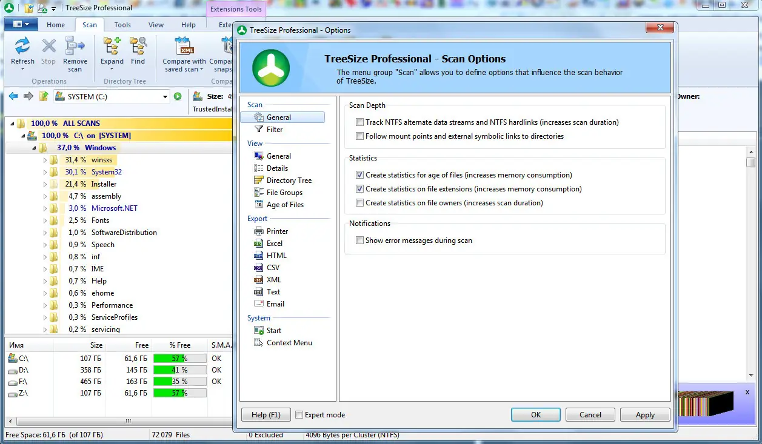Click the Refresh scan icon

click(22, 47)
